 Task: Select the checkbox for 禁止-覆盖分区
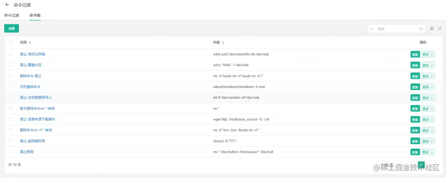tap(10, 65)
